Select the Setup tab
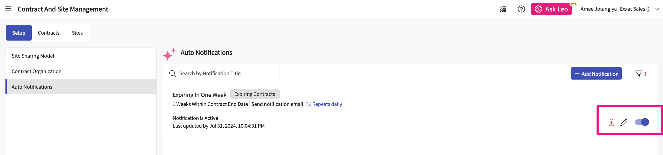Screen dimensions: 663x155 click(19, 33)
